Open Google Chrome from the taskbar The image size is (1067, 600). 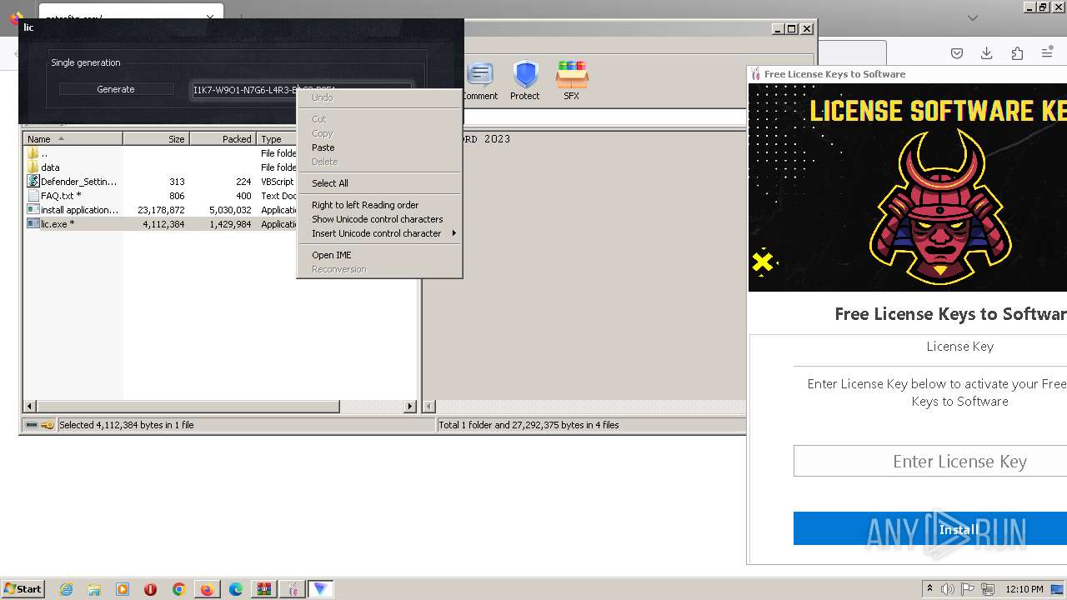(x=178, y=589)
